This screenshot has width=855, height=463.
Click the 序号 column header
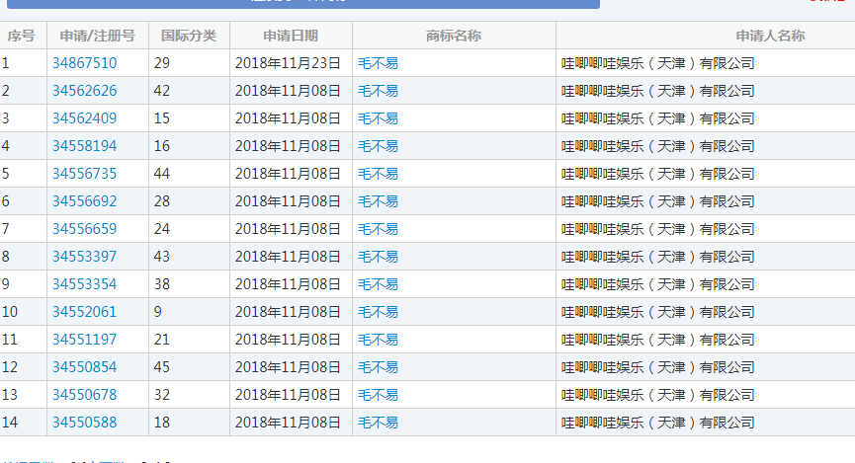click(x=22, y=36)
